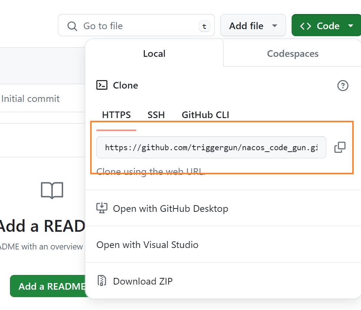Click the help question mark icon
The width and height of the screenshot is (361, 310).
point(343,86)
